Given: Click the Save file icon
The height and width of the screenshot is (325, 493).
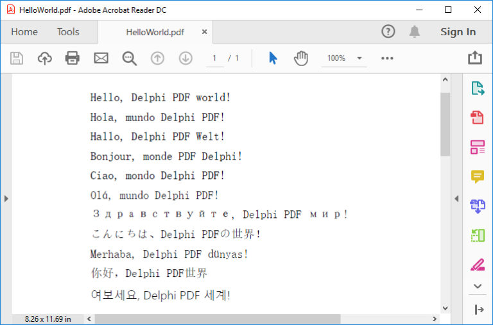Looking at the screenshot, I should [17, 58].
